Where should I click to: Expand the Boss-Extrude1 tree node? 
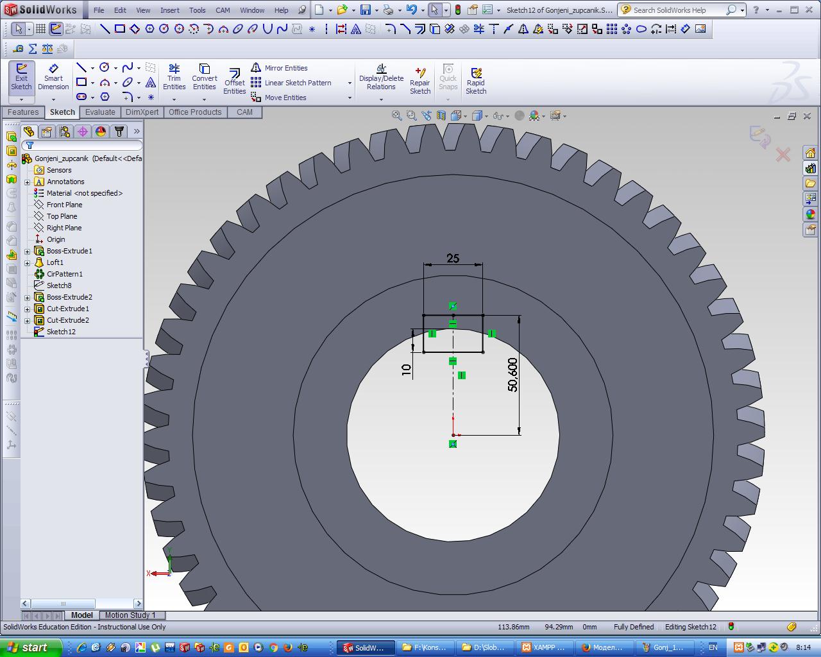[28, 252]
